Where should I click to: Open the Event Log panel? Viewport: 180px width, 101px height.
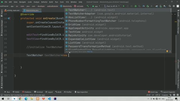[153, 92]
